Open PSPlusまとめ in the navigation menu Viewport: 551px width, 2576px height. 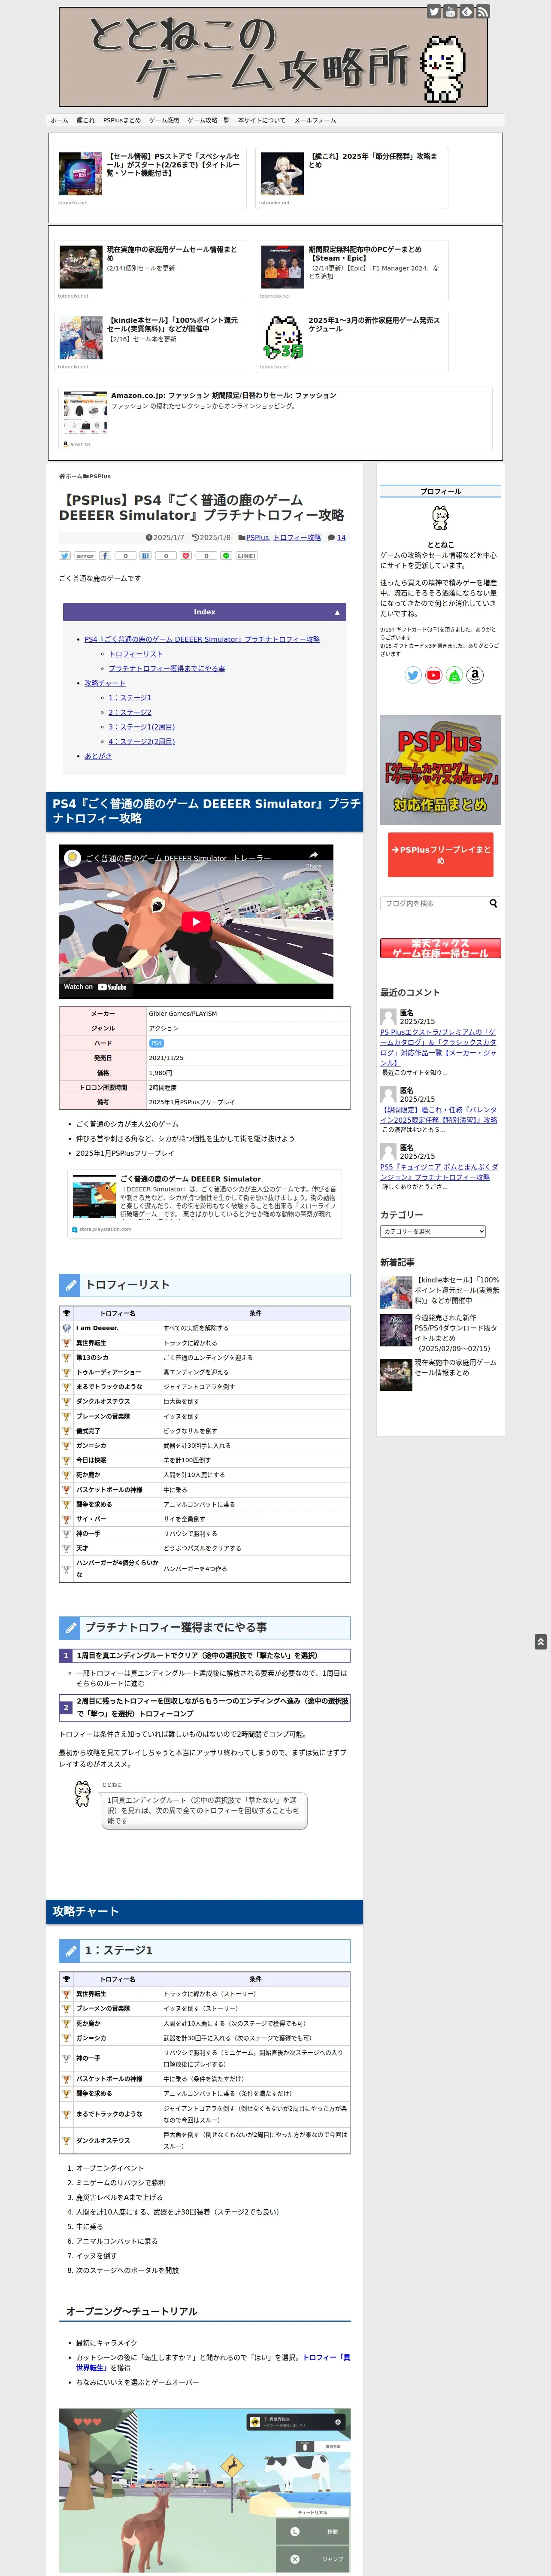click(x=122, y=120)
